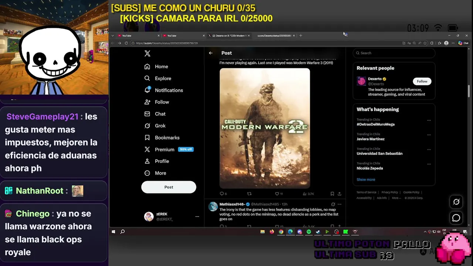This screenshot has width=473, height=266.
Task: Open Cookie Policy link
Action: click(x=411, y=192)
